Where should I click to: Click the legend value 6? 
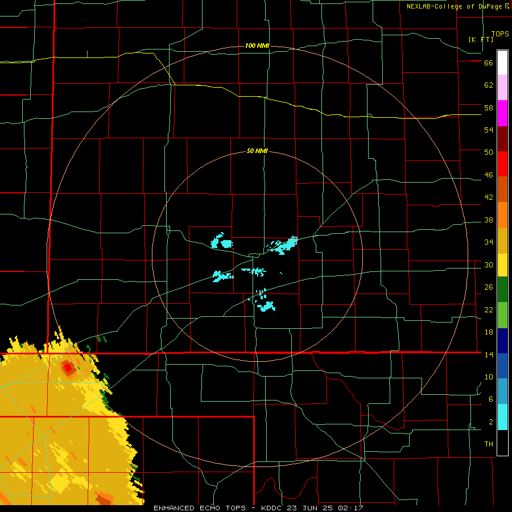click(491, 399)
